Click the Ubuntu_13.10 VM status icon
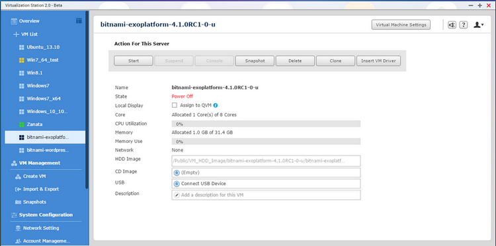Viewport: 496px width, 246px height. tap(22, 47)
